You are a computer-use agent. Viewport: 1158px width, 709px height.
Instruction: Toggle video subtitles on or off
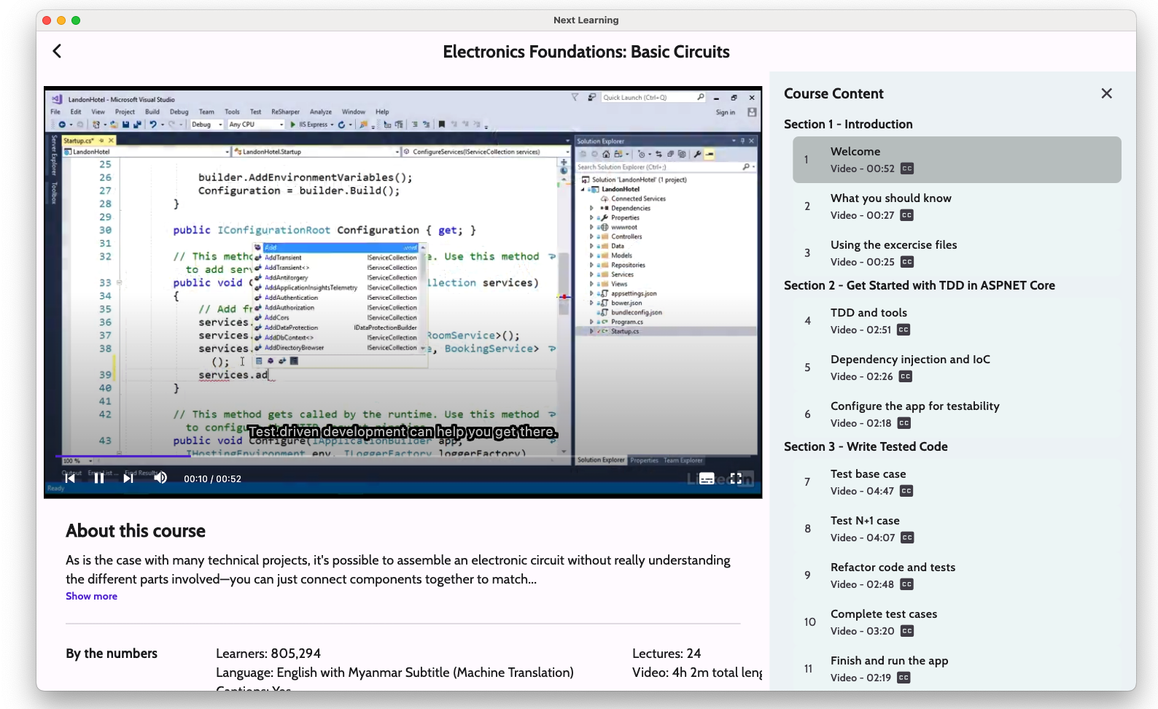[x=706, y=479]
